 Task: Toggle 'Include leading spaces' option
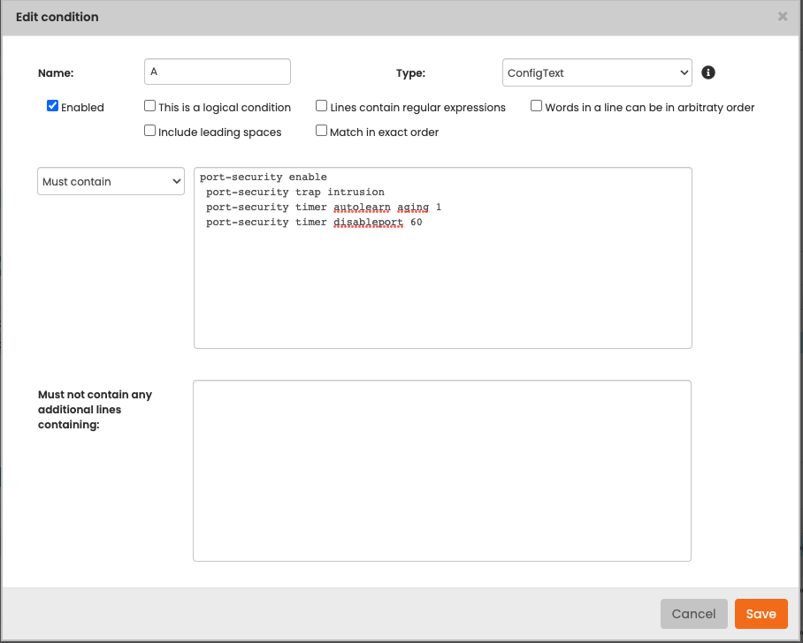click(150, 131)
